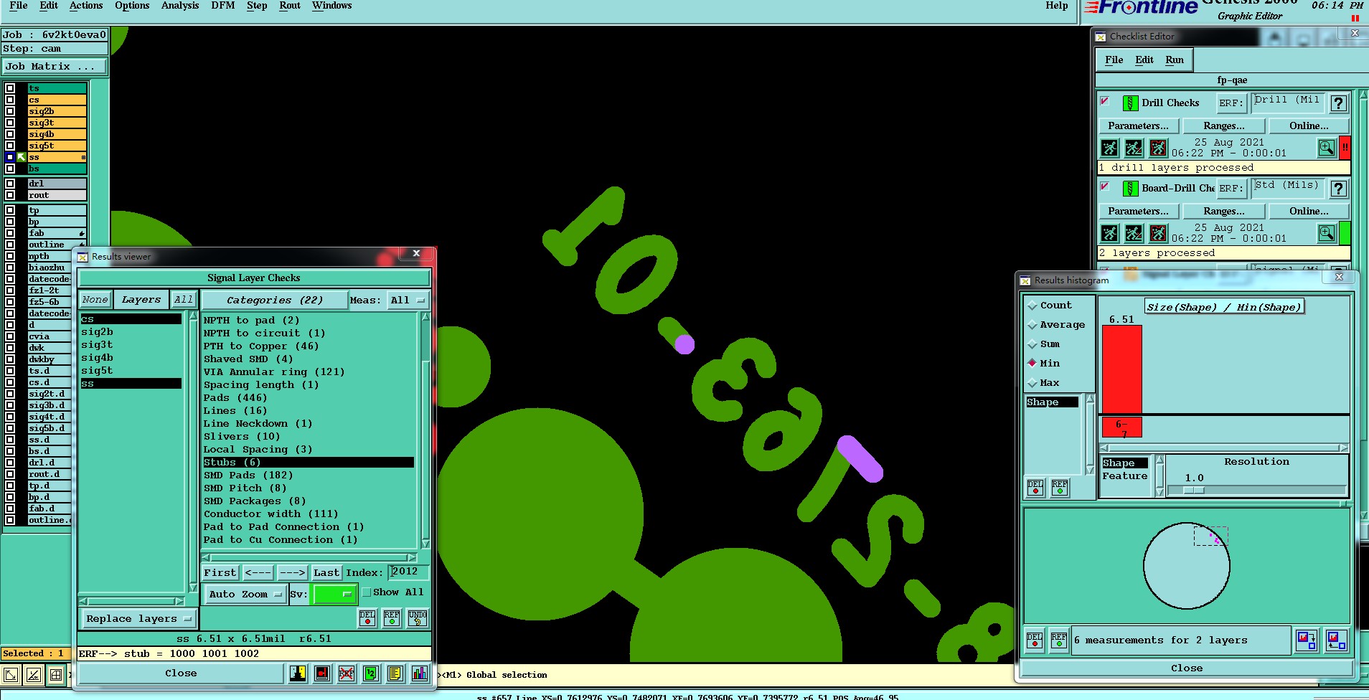The width and height of the screenshot is (1369, 700).
Task: Click DEL icon beside measurements text
Action: 1035,640
